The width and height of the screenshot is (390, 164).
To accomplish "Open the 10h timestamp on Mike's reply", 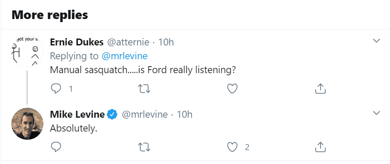I will (x=184, y=114).
